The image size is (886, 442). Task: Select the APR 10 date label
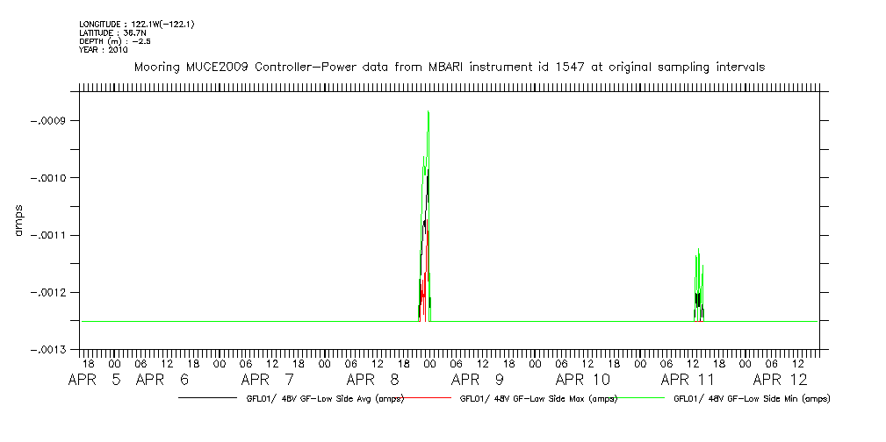tap(583, 380)
